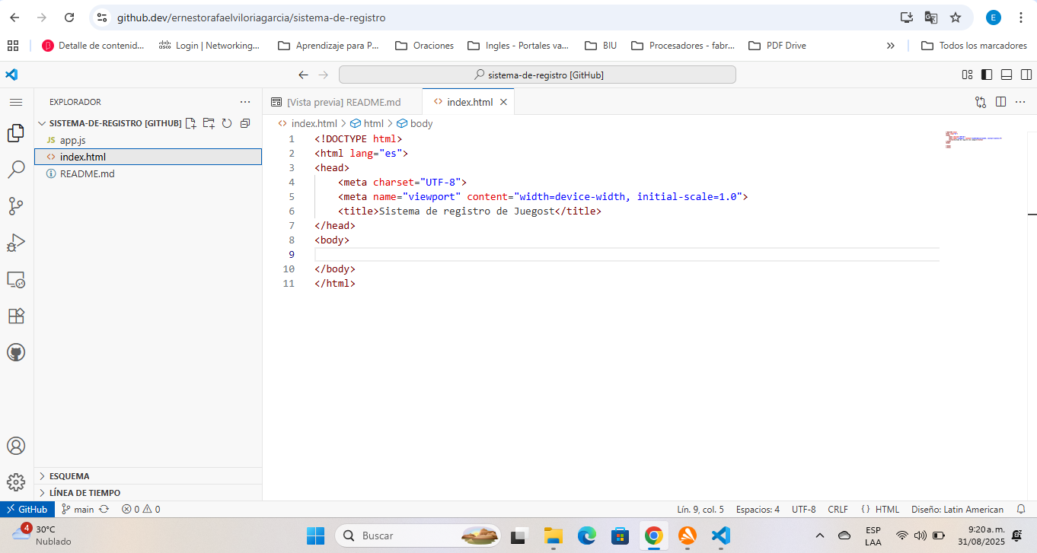Synchronize changes icon in status bar
1037x553 pixels.
pos(104,510)
